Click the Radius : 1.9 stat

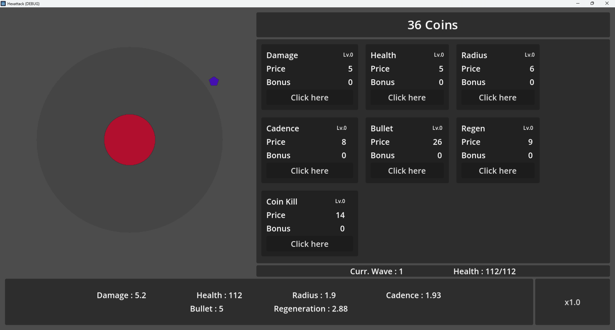click(314, 295)
